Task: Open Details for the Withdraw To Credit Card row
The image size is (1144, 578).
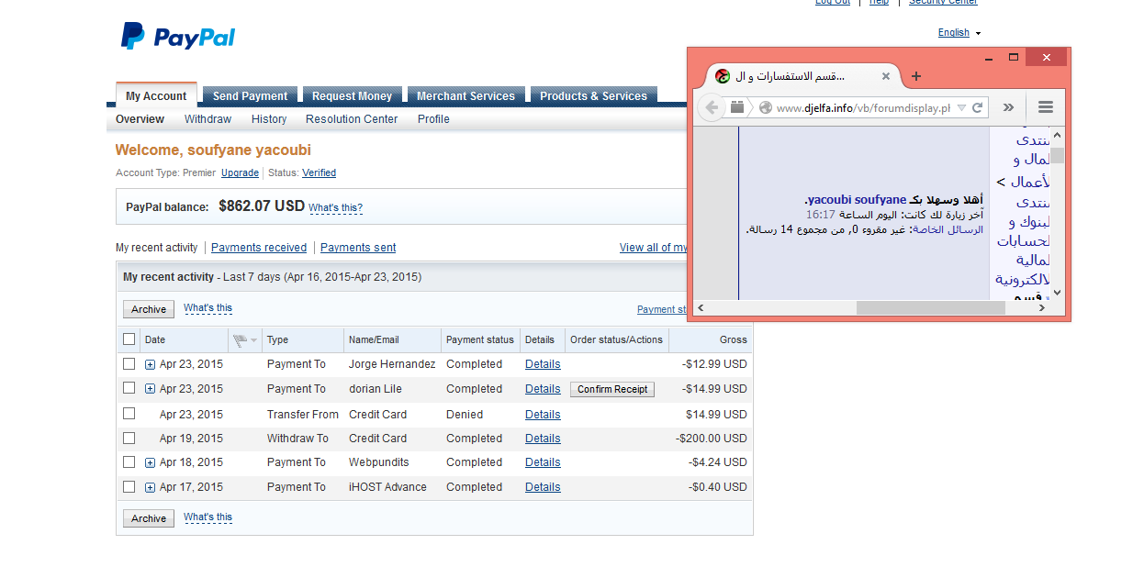Action: tap(543, 439)
